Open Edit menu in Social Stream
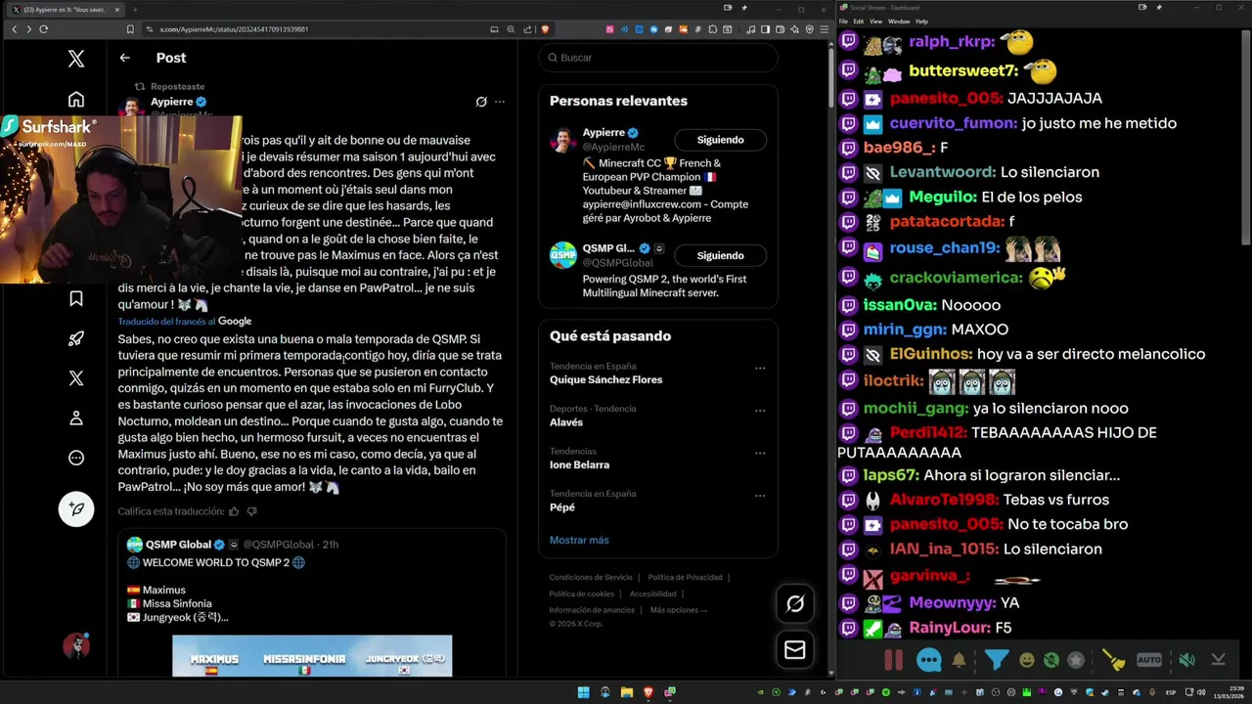 (858, 21)
